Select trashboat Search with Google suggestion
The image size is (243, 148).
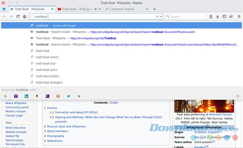coord(121,25)
